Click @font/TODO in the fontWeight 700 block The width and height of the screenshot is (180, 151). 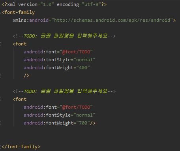76,107
